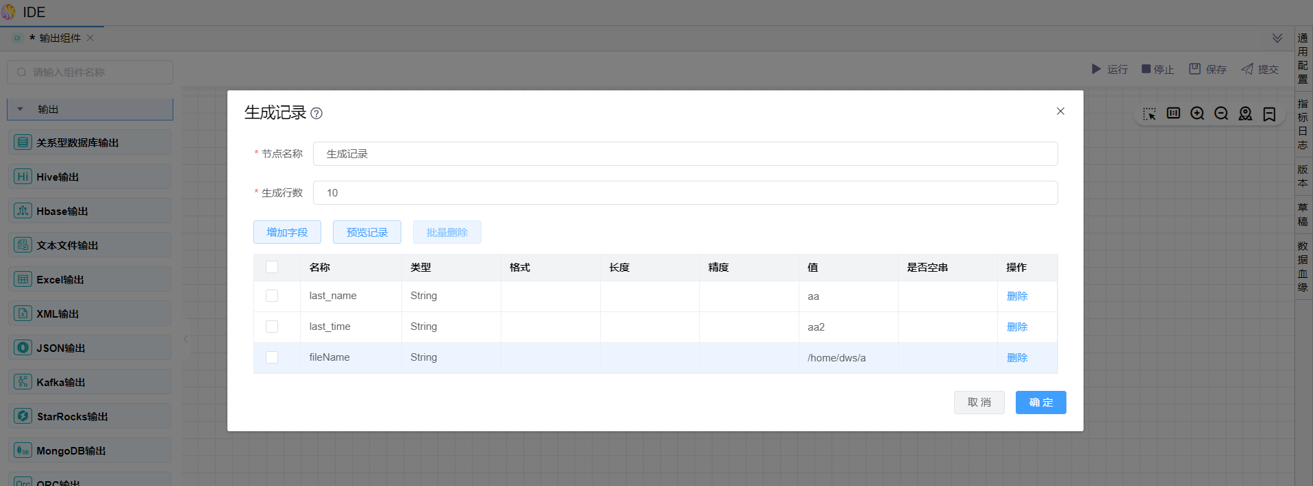Click the Kafka输出 component icon
This screenshot has width=1313, height=486.
pyautogui.click(x=23, y=382)
